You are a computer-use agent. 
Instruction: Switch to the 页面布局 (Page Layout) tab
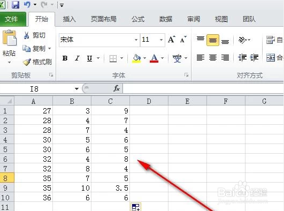click(103, 19)
